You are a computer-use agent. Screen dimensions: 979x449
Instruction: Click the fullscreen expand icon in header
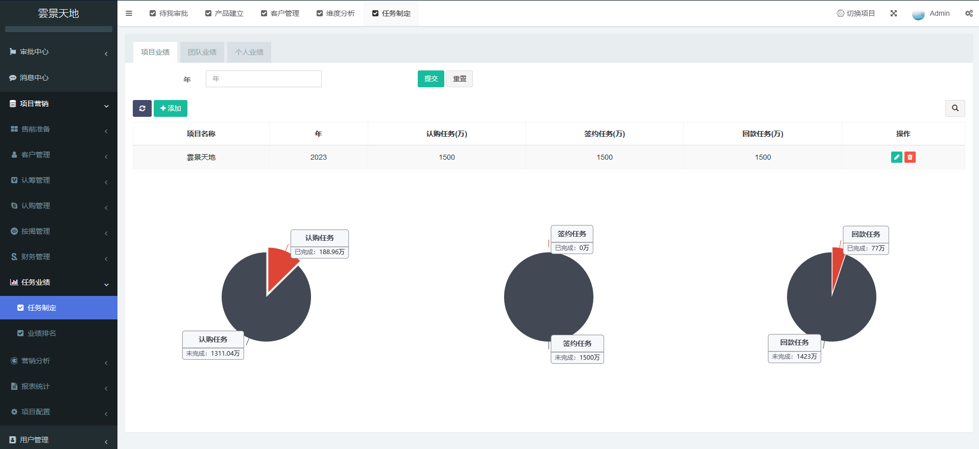[894, 13]
